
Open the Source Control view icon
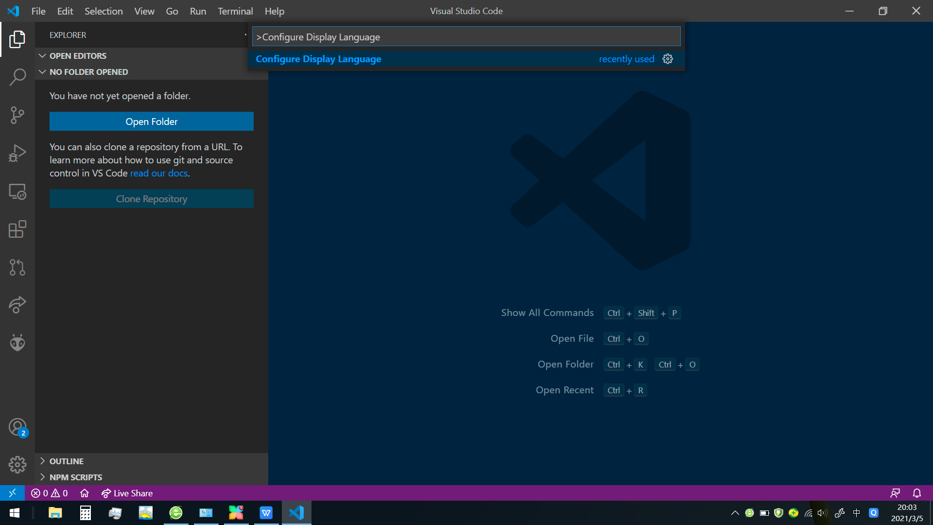(17, 115)
